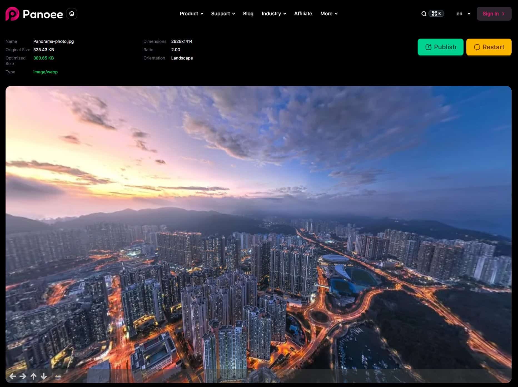Expand the More navigation dropdown
This screenshot has width=518, height=387.
click(329, 13)
